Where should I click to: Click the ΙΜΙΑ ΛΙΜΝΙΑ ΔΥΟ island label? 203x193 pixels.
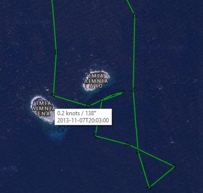point(96,81)
